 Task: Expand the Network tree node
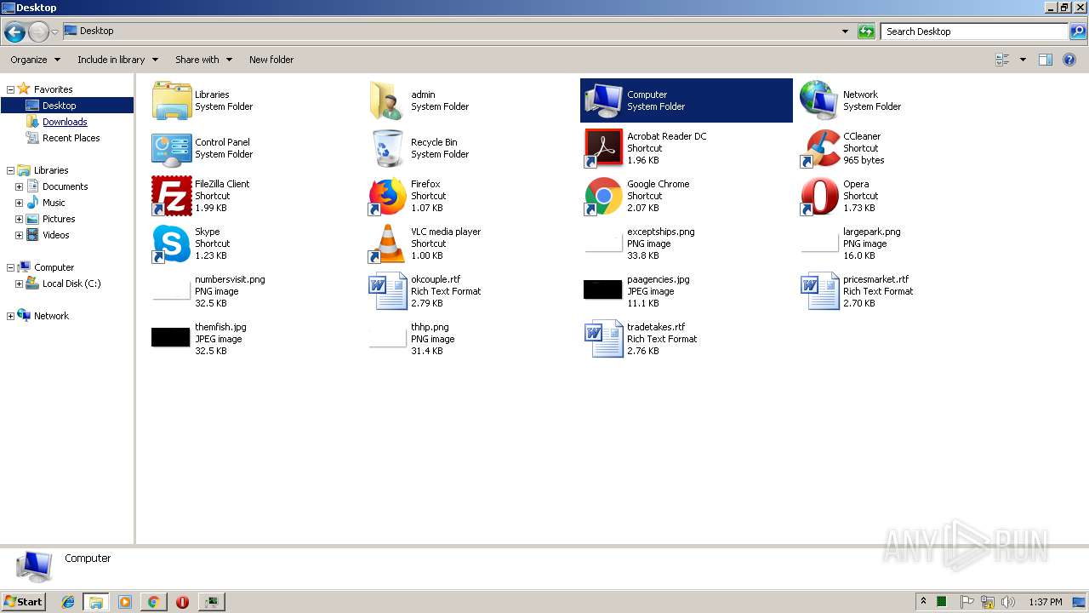point(10,316)
